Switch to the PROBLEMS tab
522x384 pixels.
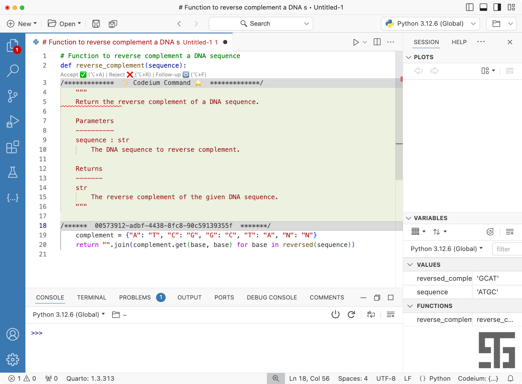[135, 298]
